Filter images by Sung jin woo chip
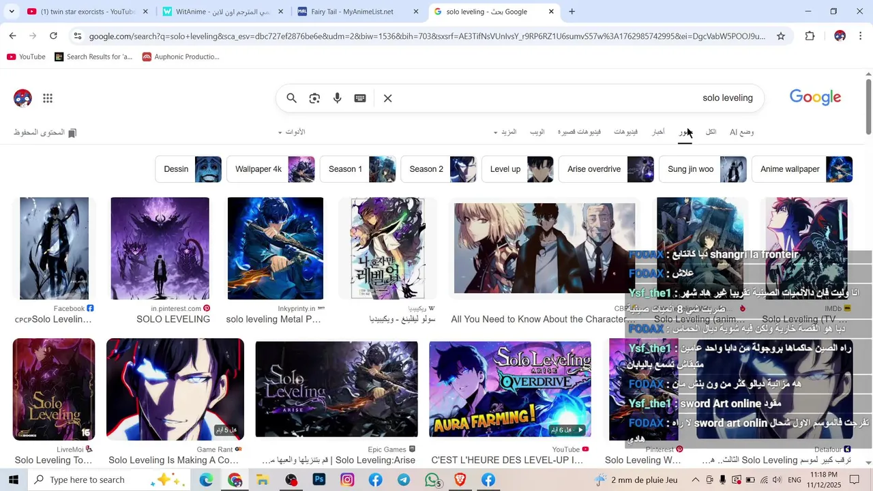 coord(702,169)
